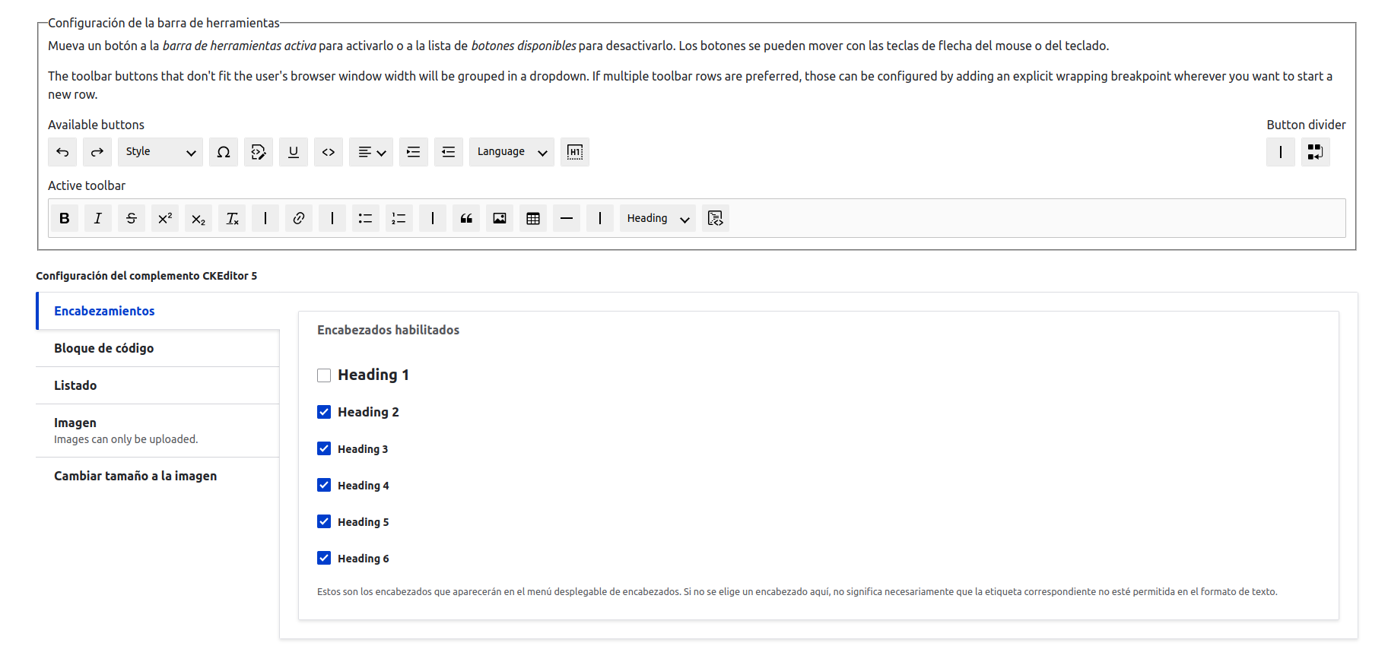The height and width of the screenshot is (646, 1388).
Task: Click the Remove format button
Action: click(x=232, y=218)
